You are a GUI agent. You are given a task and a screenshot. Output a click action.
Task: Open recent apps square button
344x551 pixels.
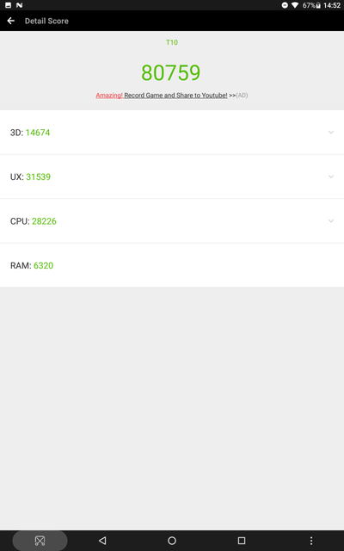241,541
